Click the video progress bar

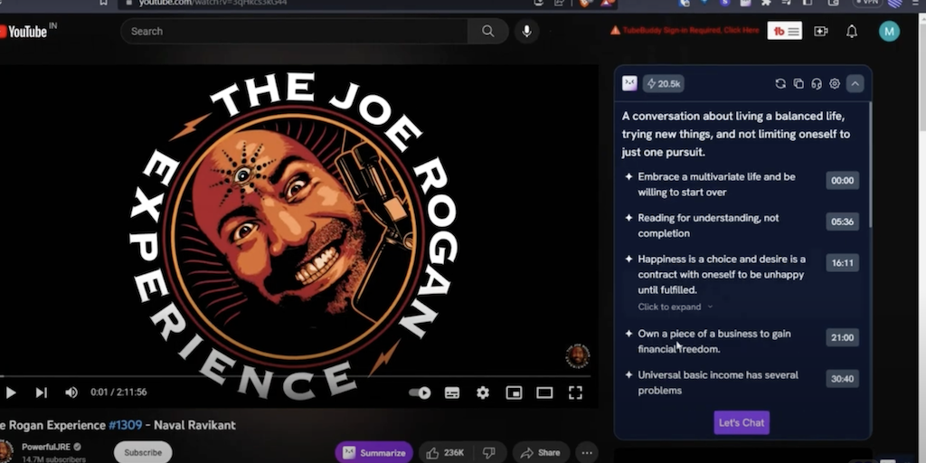[298, 376]
